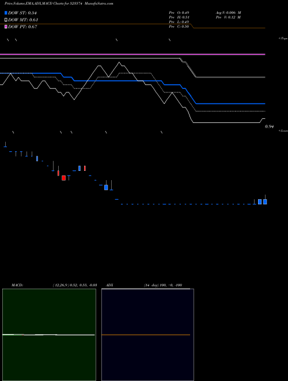Click the 'Pre O: 0.49' open value
Image resolution: width=288 pixels, height=381 pixels.
pos(179,12)
